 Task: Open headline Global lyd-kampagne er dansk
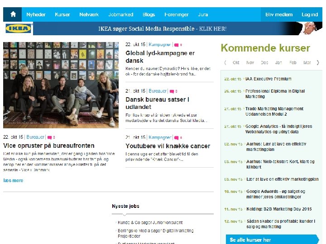[x=160, y=57]
